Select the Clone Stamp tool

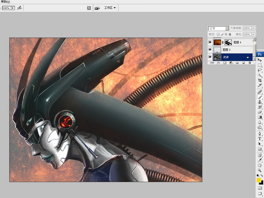(x=259, y=102)
